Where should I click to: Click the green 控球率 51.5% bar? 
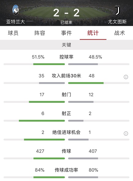pyautogui.click(x=49, y=64)
